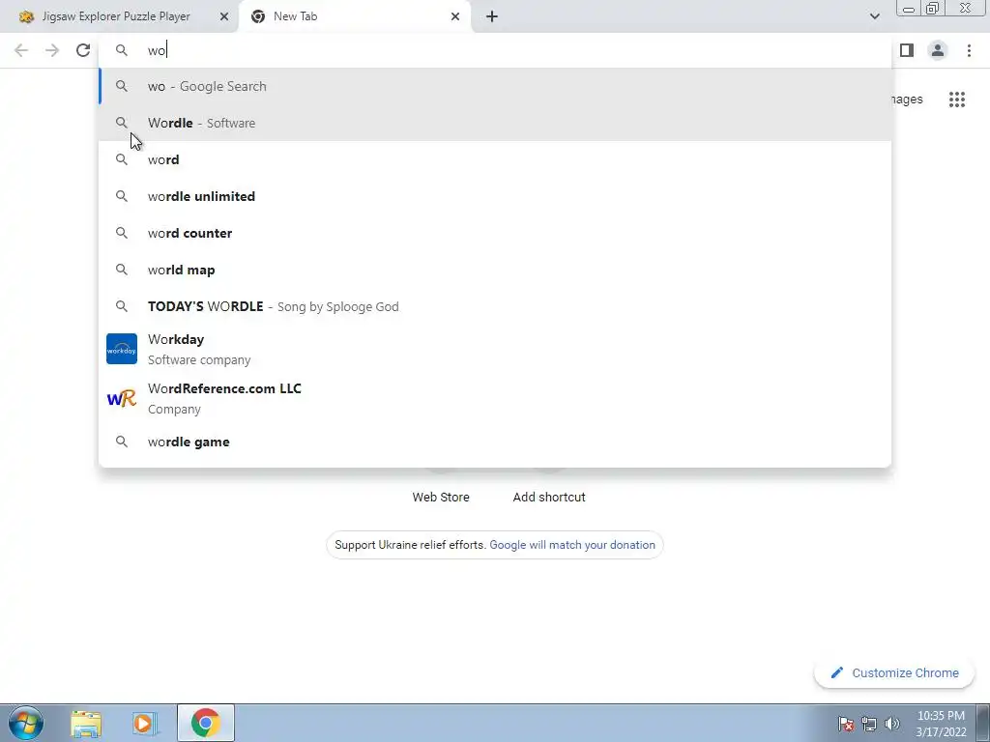Image resolution: width=990 pixels, height=742 pixels.
Task: Click the WordReference WR logo
Action: click(x=122, y=398)
